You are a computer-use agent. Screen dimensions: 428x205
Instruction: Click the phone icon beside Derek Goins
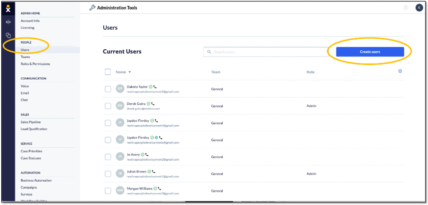(153, 104)
